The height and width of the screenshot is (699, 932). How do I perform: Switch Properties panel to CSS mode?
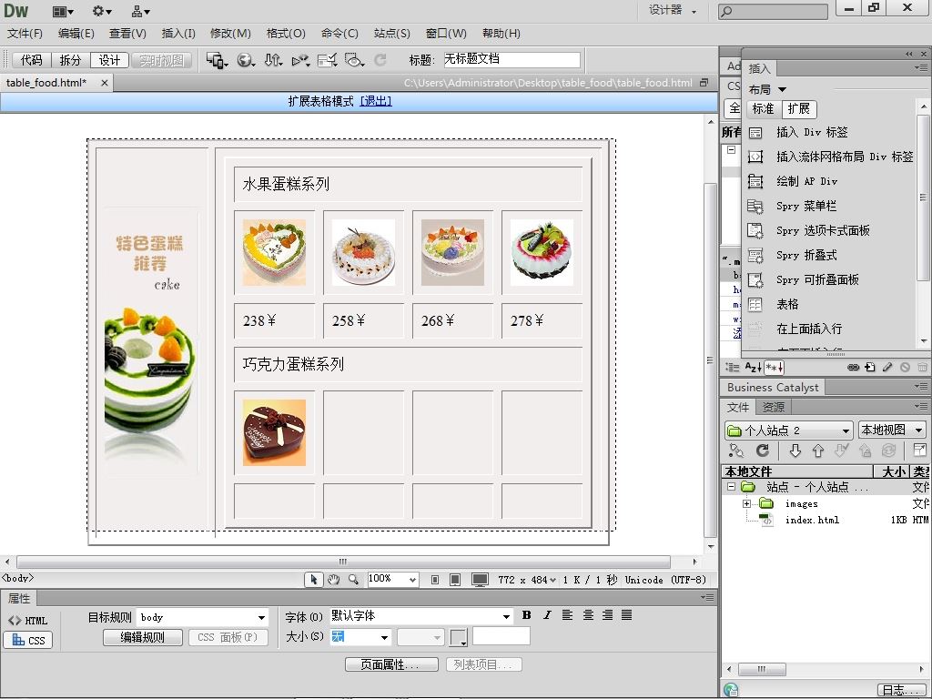click(28, 640)
